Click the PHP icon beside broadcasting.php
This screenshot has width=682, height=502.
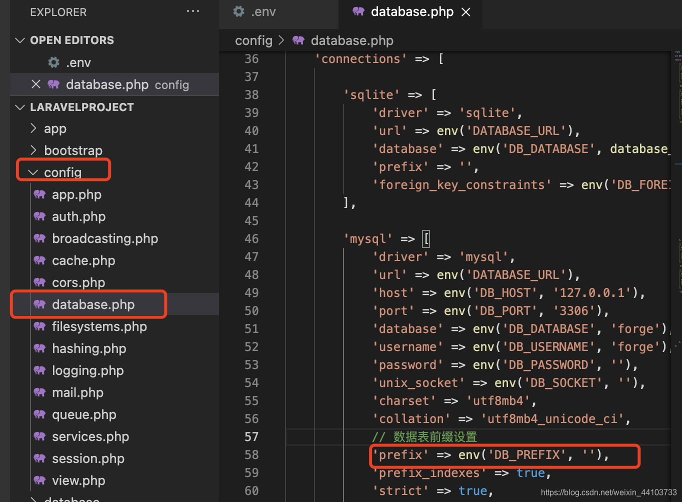click(x=39, y=238)
